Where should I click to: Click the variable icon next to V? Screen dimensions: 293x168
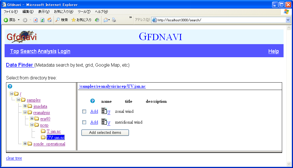pos(104,122)
